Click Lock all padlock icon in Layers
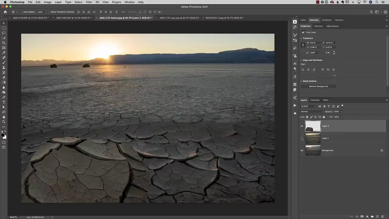389x219 pixels. point(324,117)
